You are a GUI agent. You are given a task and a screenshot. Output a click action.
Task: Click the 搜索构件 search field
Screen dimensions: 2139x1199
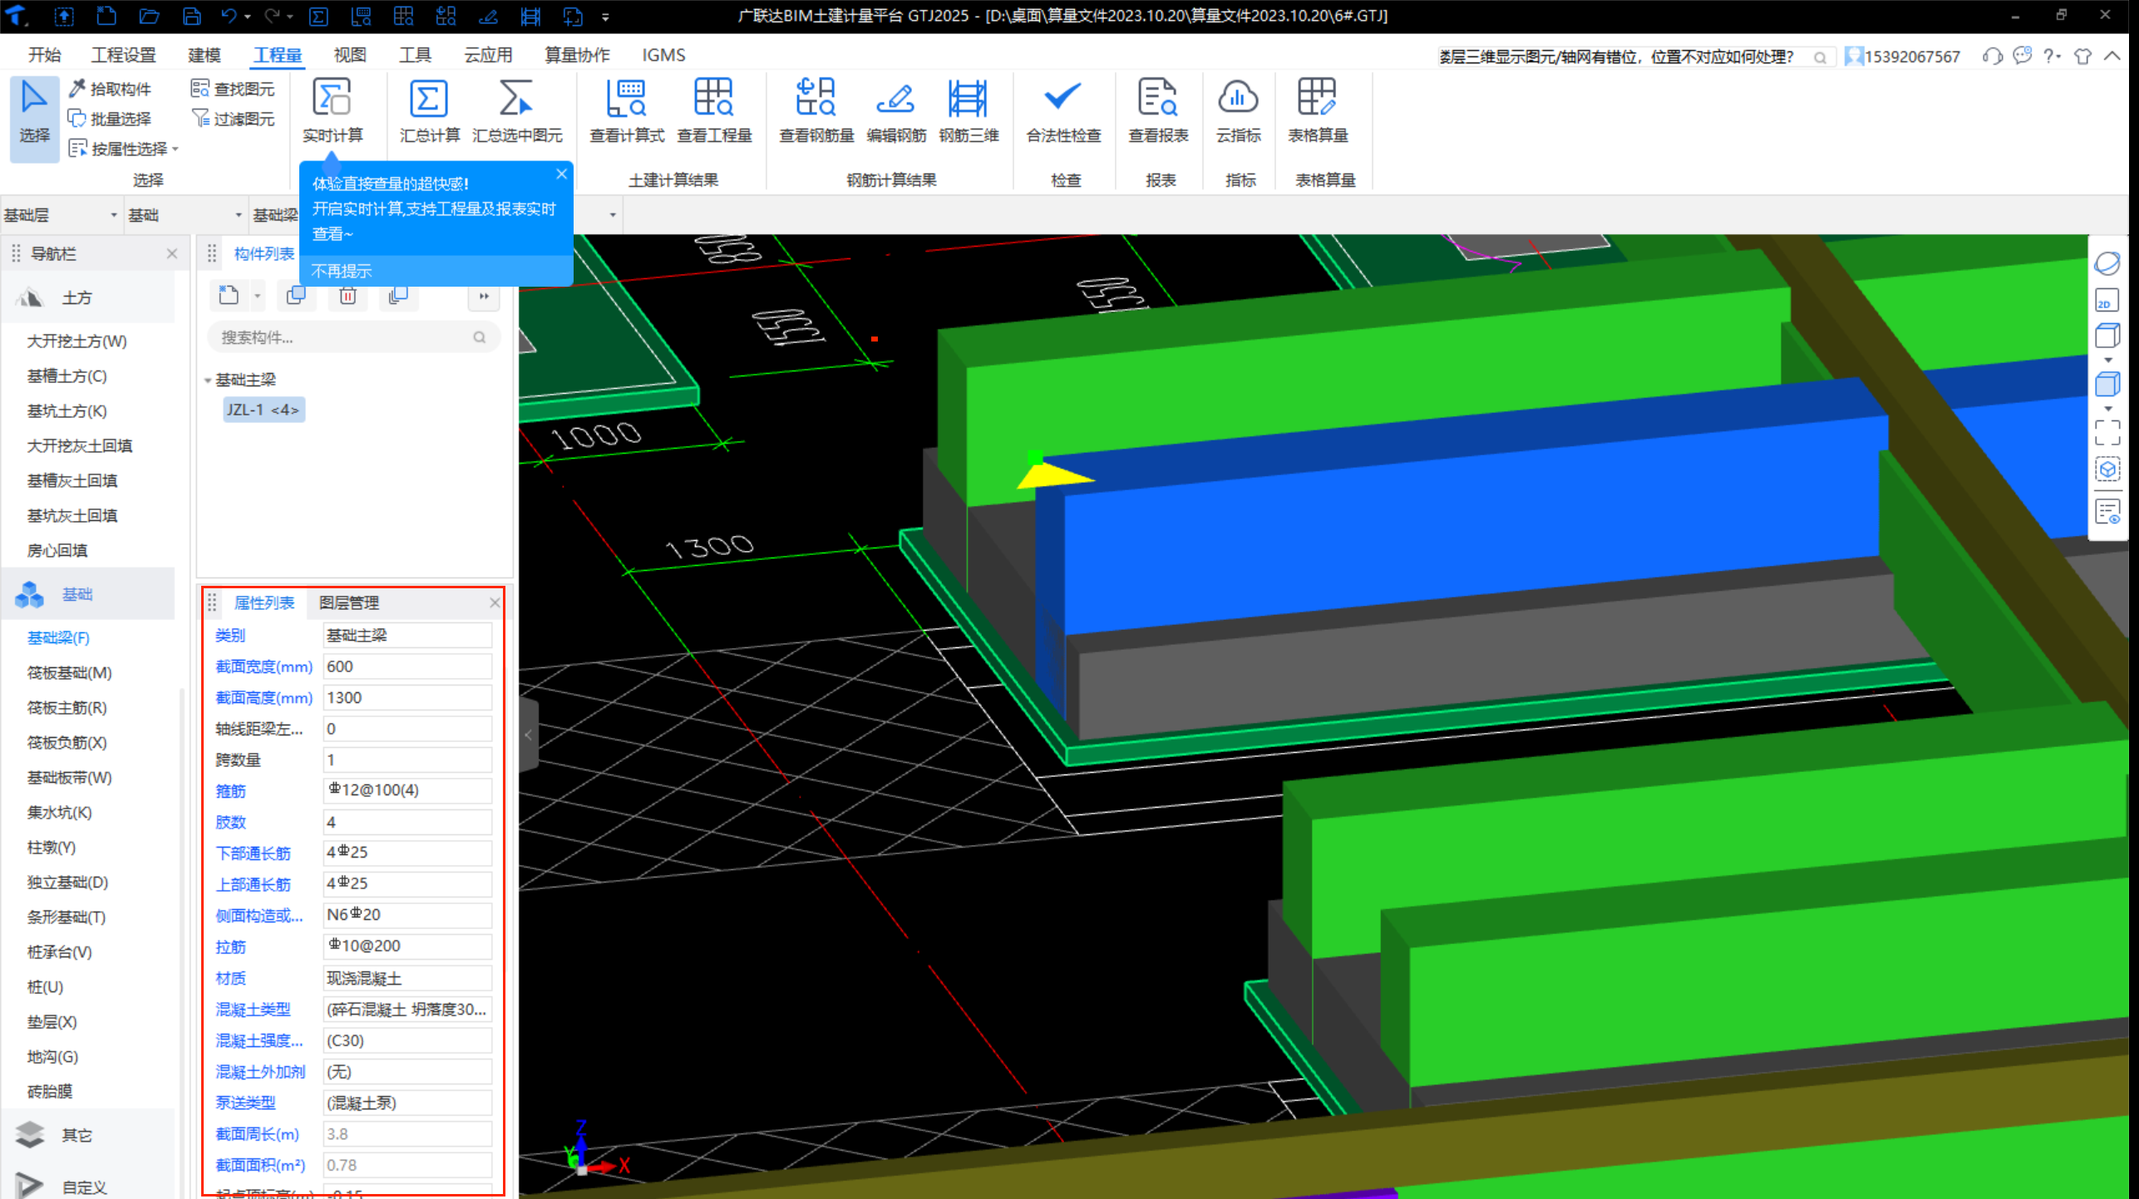(352, 337)
